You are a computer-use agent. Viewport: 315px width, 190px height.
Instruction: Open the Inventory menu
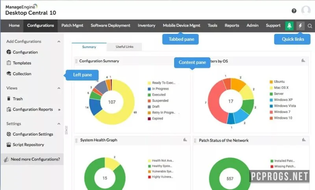146,26
